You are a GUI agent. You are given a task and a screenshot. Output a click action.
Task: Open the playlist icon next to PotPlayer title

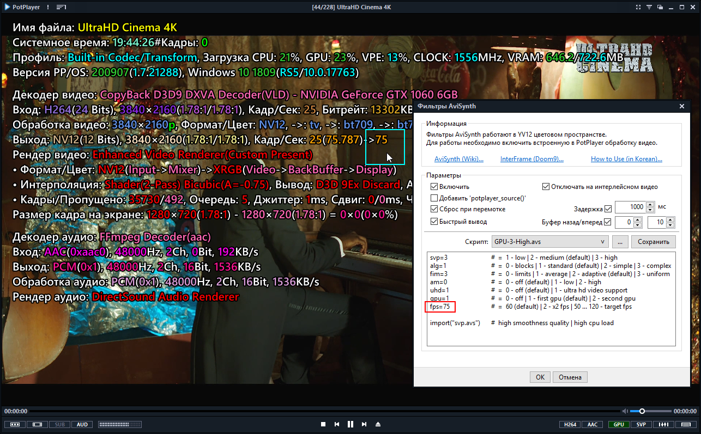tap(61, 7)
